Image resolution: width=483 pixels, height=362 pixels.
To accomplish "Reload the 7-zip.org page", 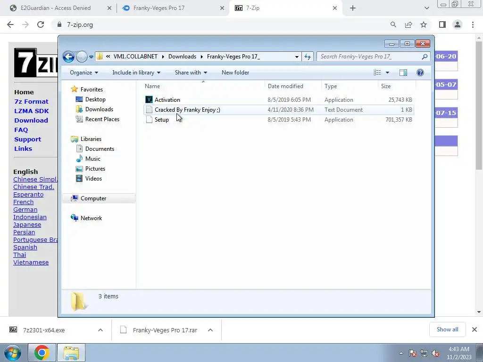I will click(41, 25).
